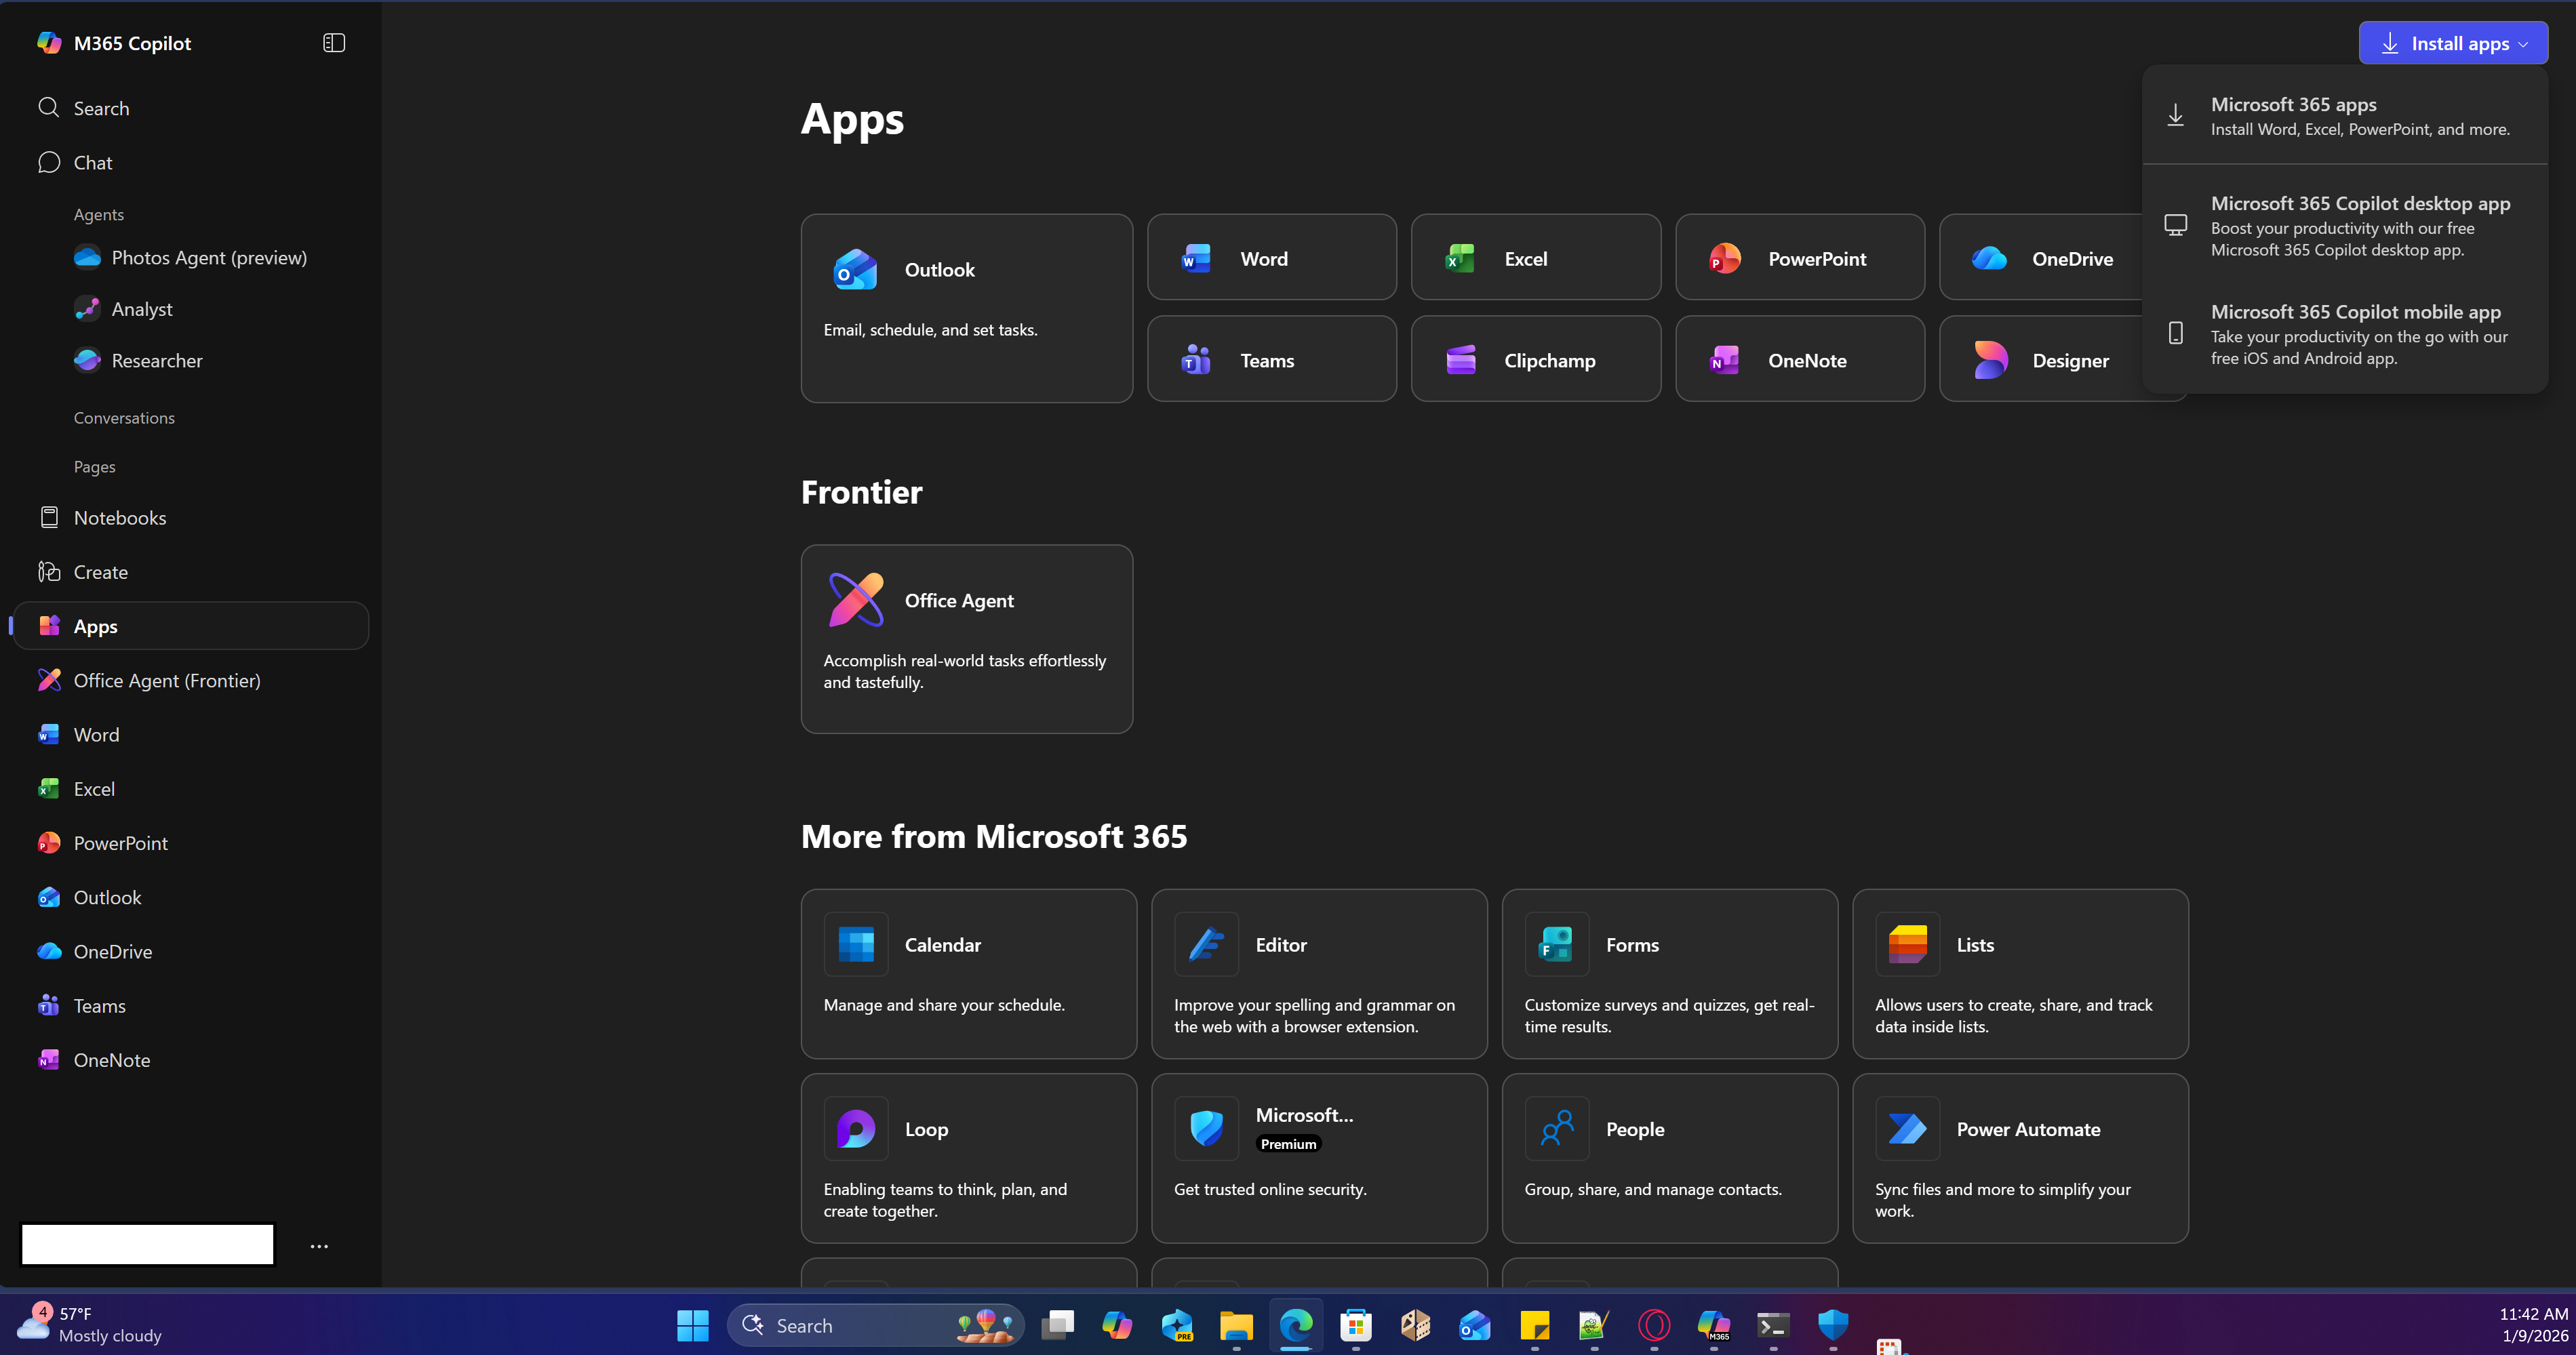The width and height of the screenshot is (2576, 1355).
Task: Select Power Automate from More from Microsoft 365
Action: tap(2019, 1158)
